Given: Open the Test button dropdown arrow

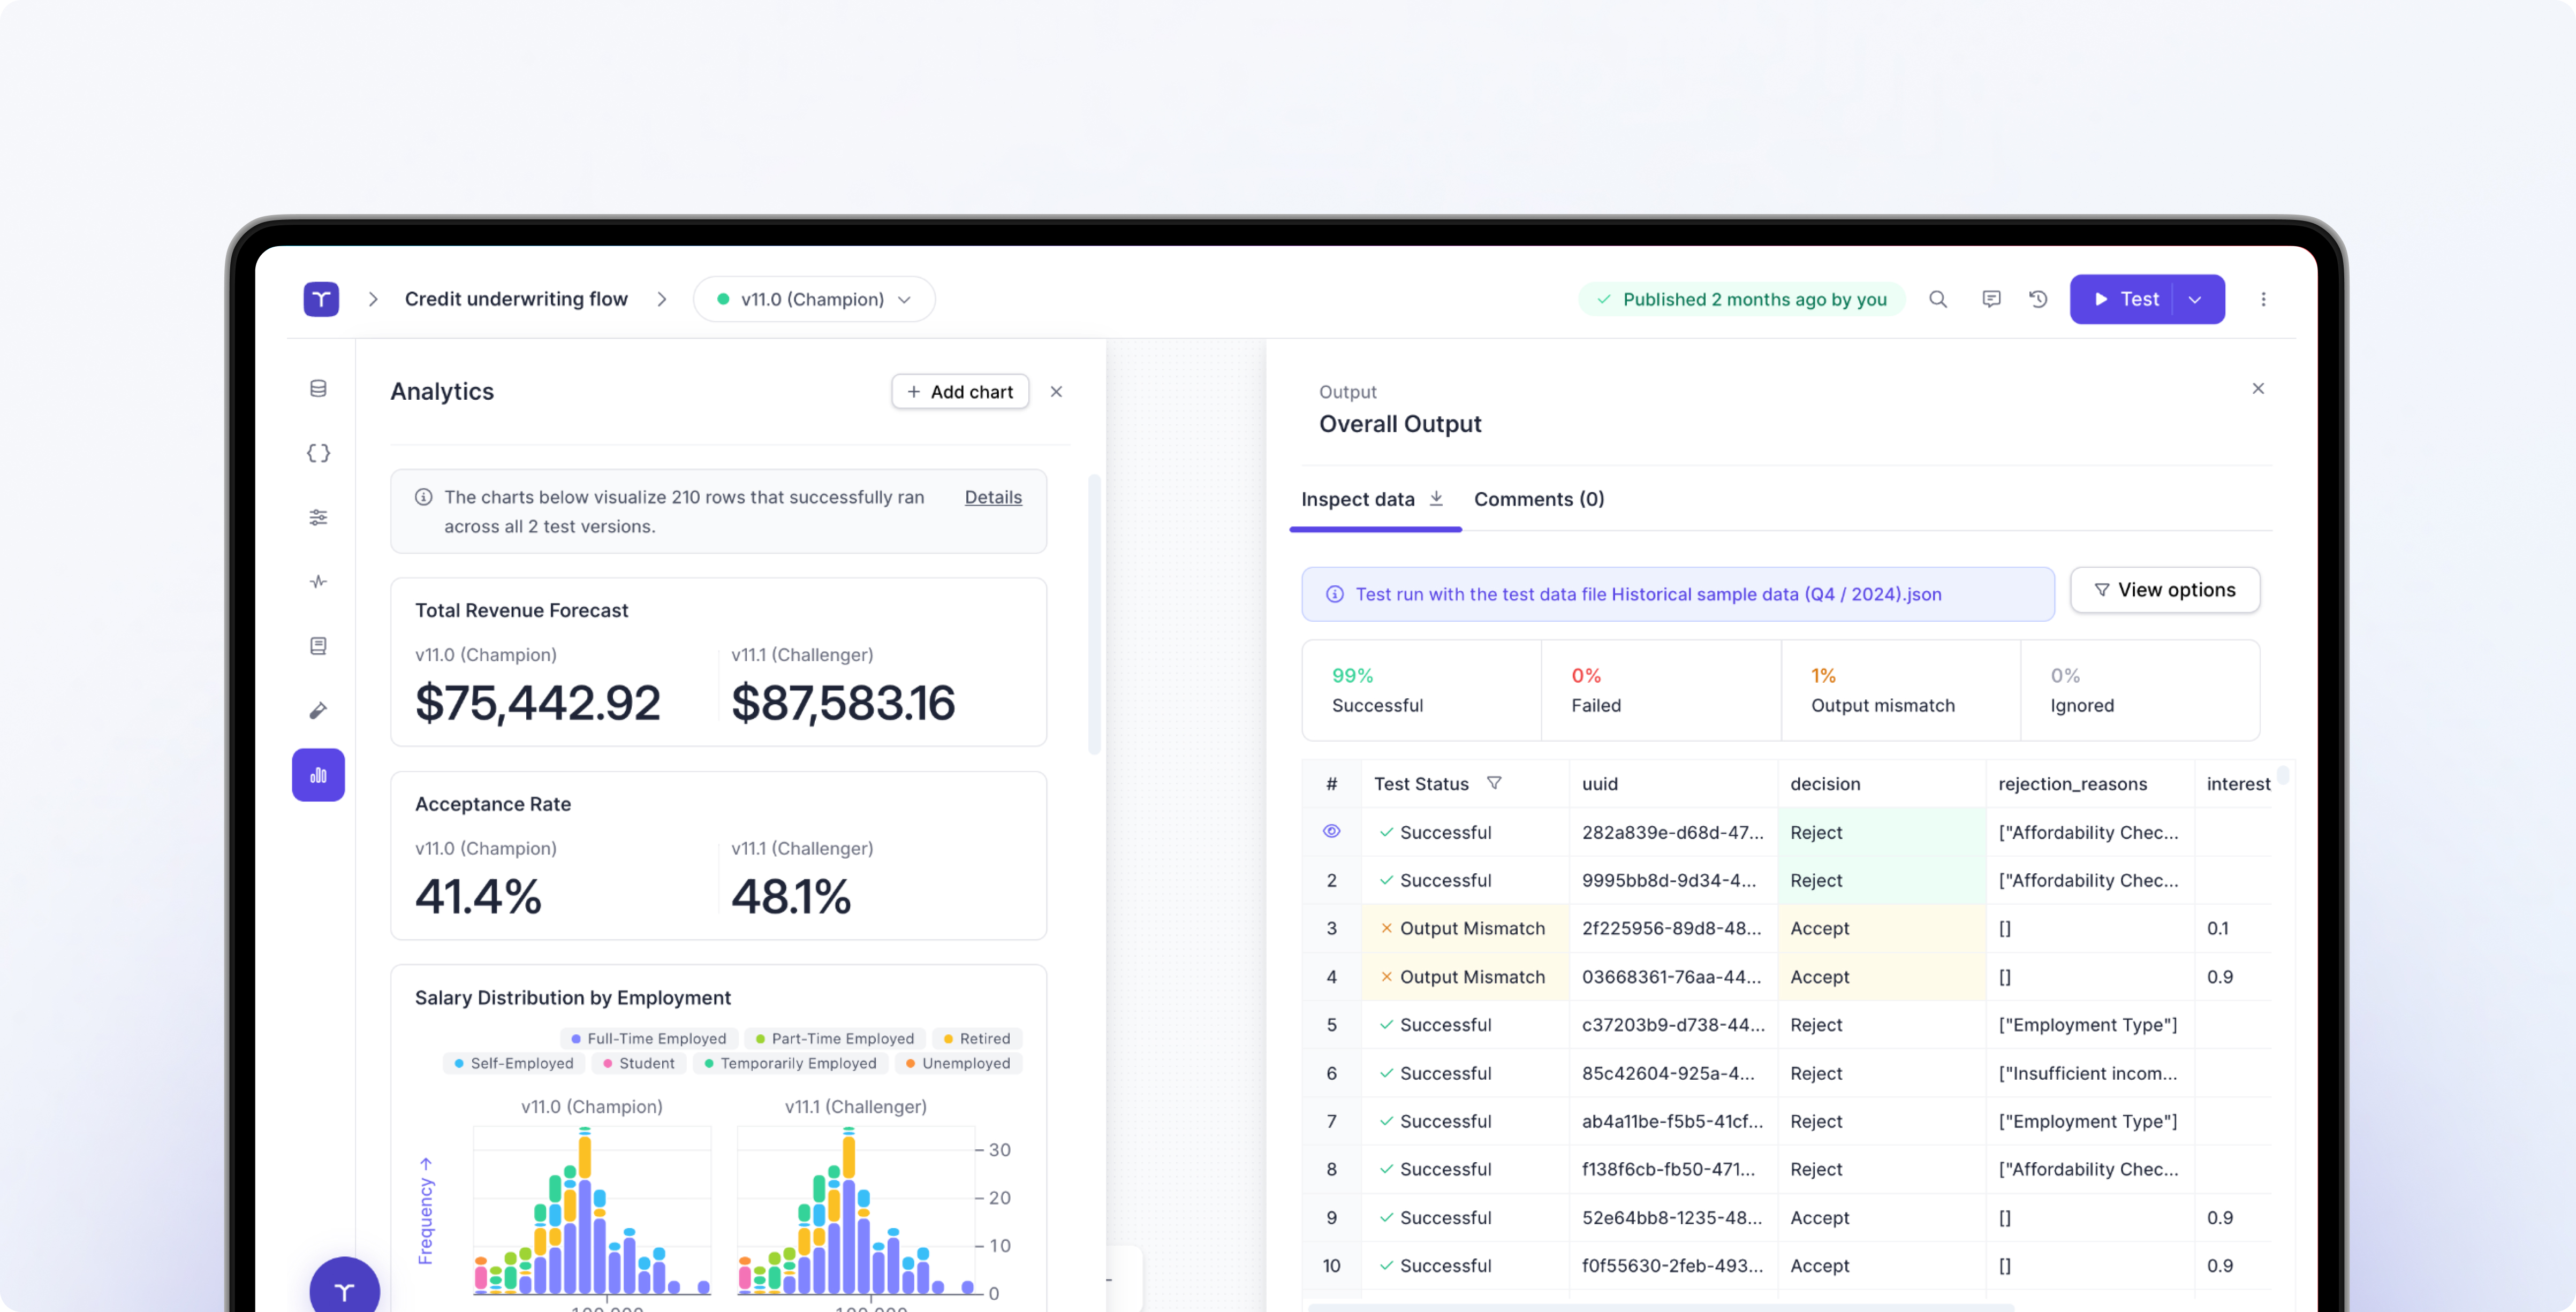Looking at the screenshot, I should (x=2195, y=299).
